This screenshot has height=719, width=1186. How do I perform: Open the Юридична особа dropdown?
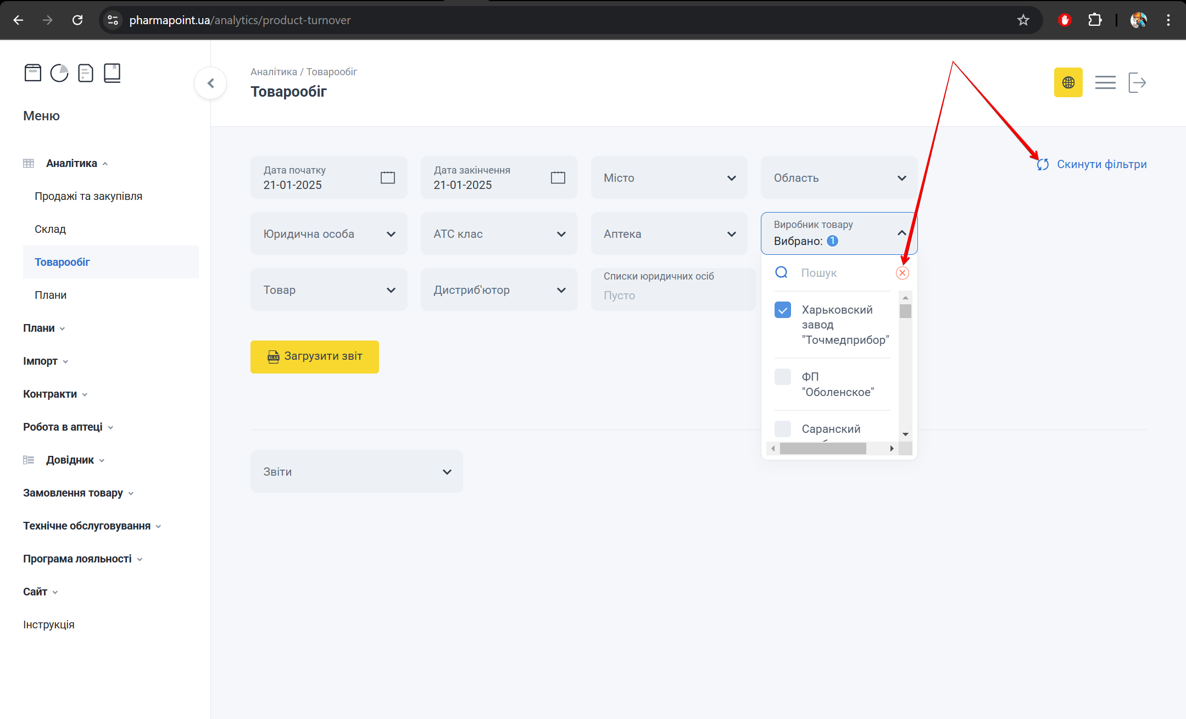[x=328, y=234]
